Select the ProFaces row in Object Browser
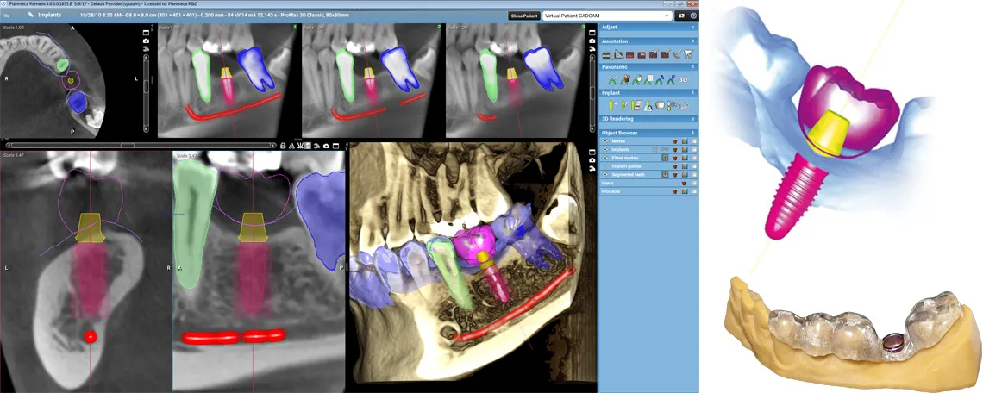 click(x=648, y=191)
